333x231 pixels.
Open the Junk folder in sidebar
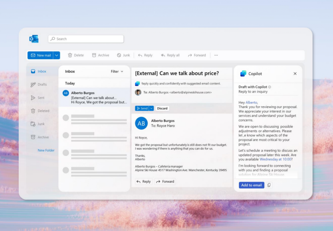[x=38, y=124]
